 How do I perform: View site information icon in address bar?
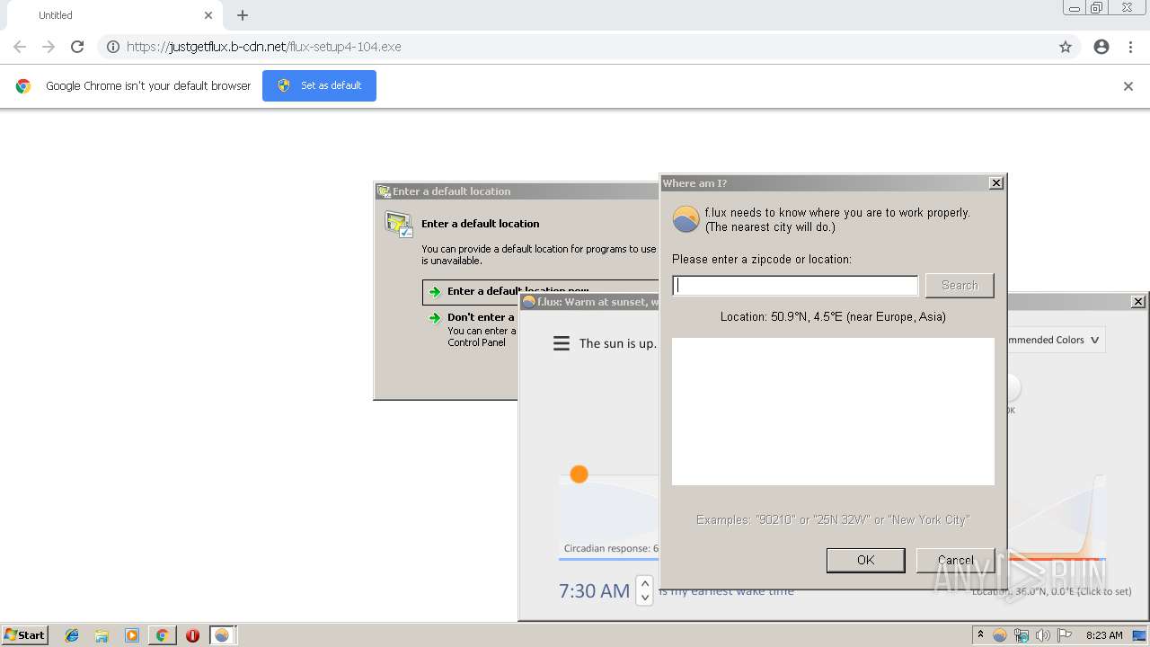pyautogui.click(x=113, y=47)
